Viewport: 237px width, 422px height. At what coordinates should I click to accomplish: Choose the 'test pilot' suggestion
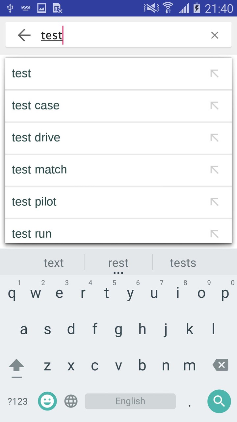(99, 201)
